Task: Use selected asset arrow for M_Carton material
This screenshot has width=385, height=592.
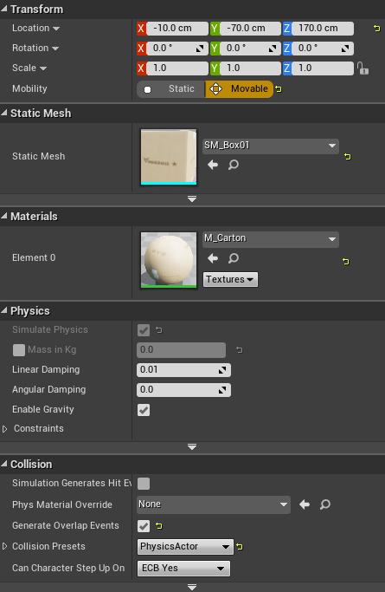Action: coord(213,258)
